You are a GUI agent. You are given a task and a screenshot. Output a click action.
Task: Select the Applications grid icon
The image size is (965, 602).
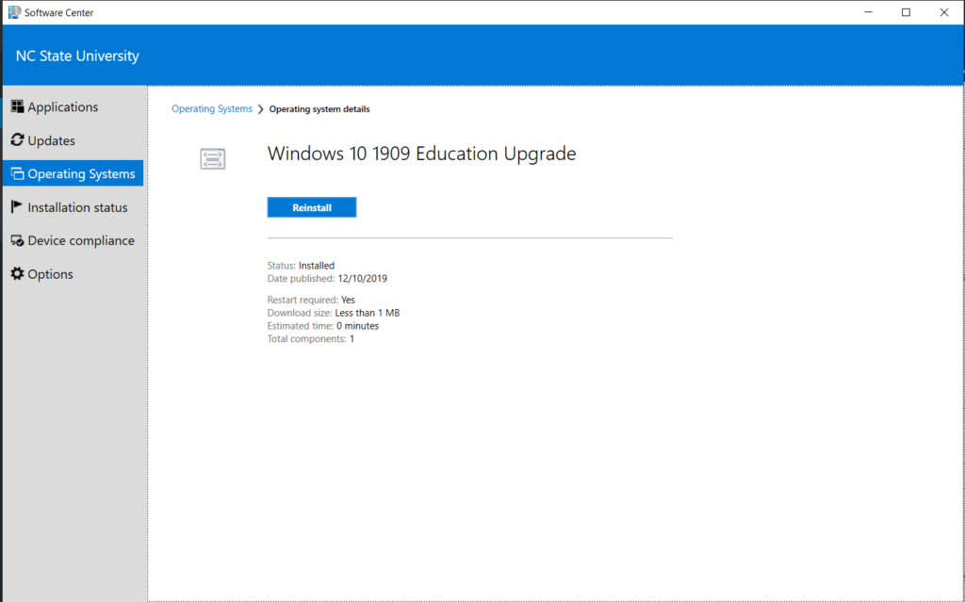16,106
